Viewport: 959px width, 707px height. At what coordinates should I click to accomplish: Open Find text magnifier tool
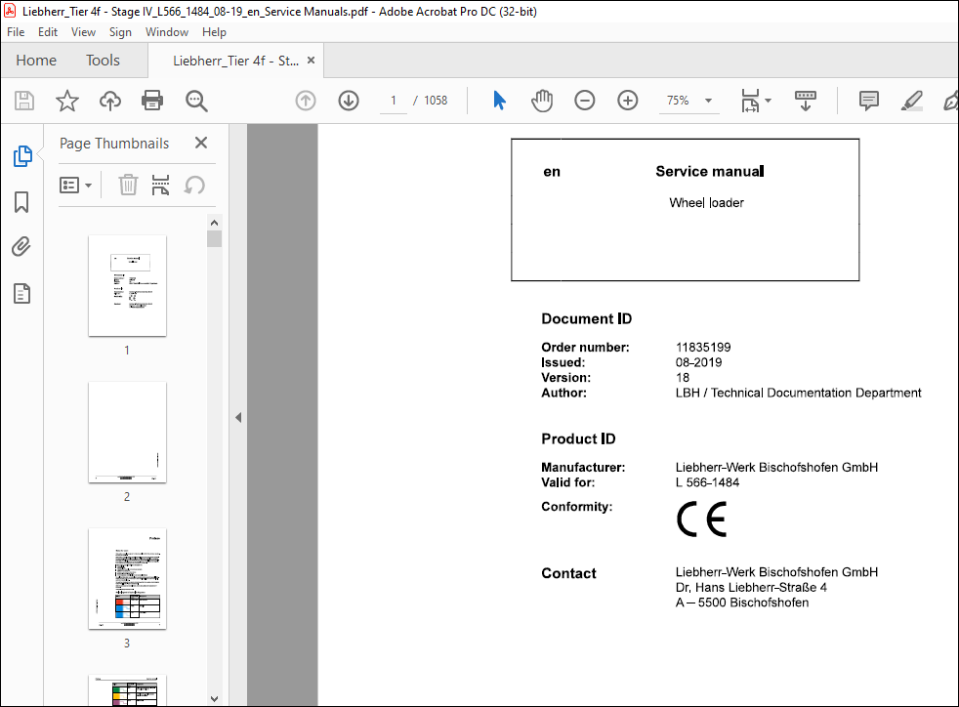pos(196,101)
